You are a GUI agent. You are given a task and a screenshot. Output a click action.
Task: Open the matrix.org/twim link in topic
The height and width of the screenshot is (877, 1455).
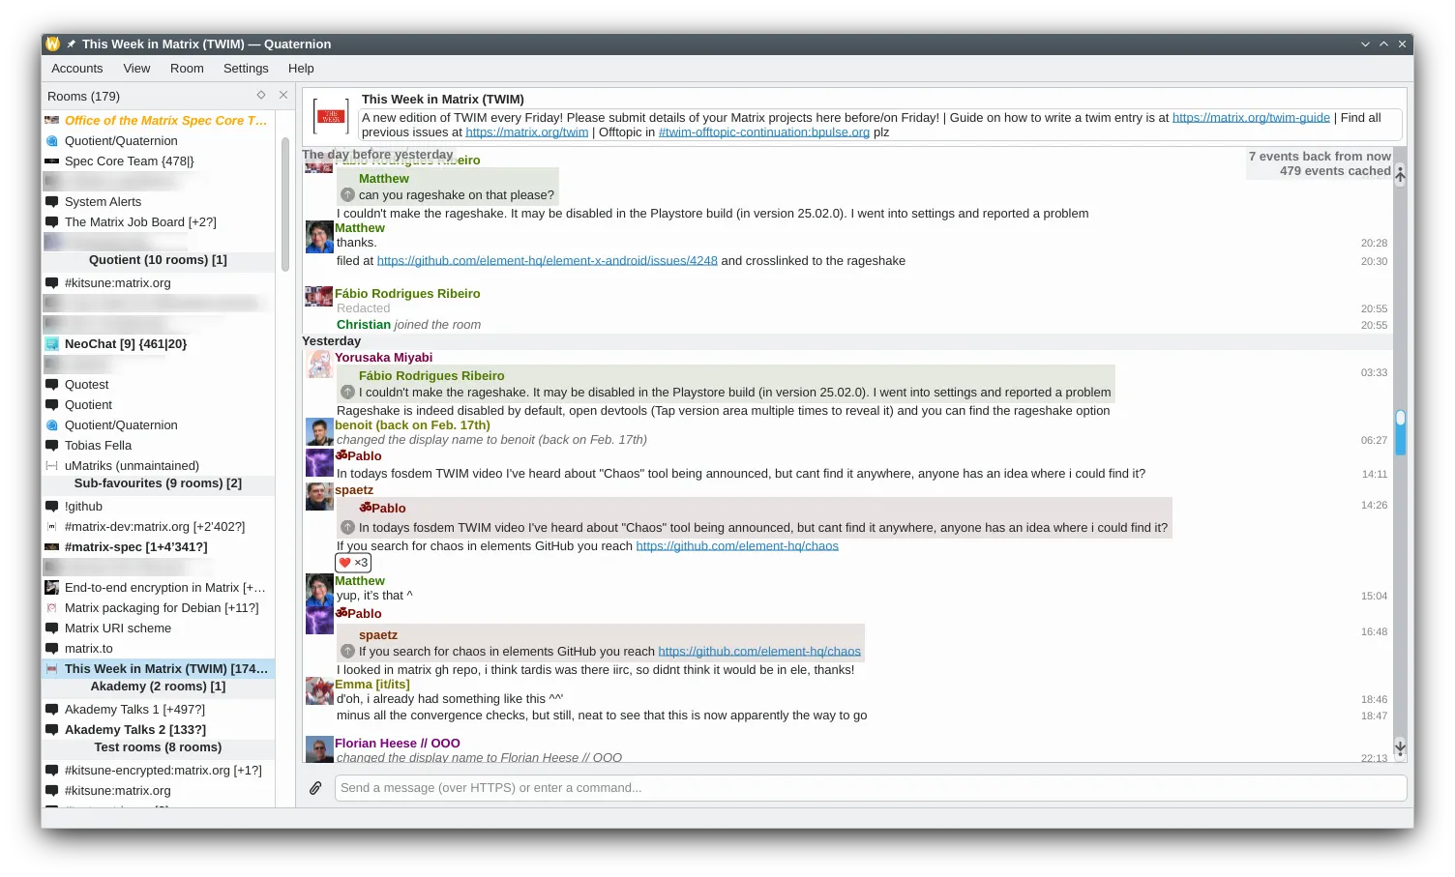526,132
